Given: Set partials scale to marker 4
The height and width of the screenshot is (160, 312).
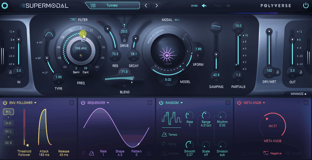Looking at the screenshot, I should (245, 55).
